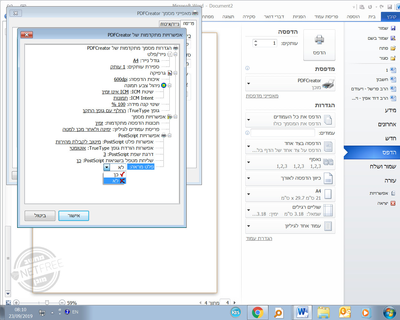
Task: Click the printer icon at the tree root
Action: [176, 48]
